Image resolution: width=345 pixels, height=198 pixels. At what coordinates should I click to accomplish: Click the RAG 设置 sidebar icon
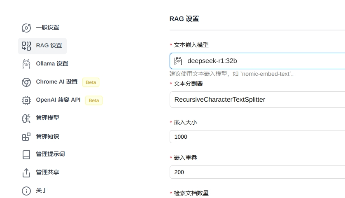26,46
